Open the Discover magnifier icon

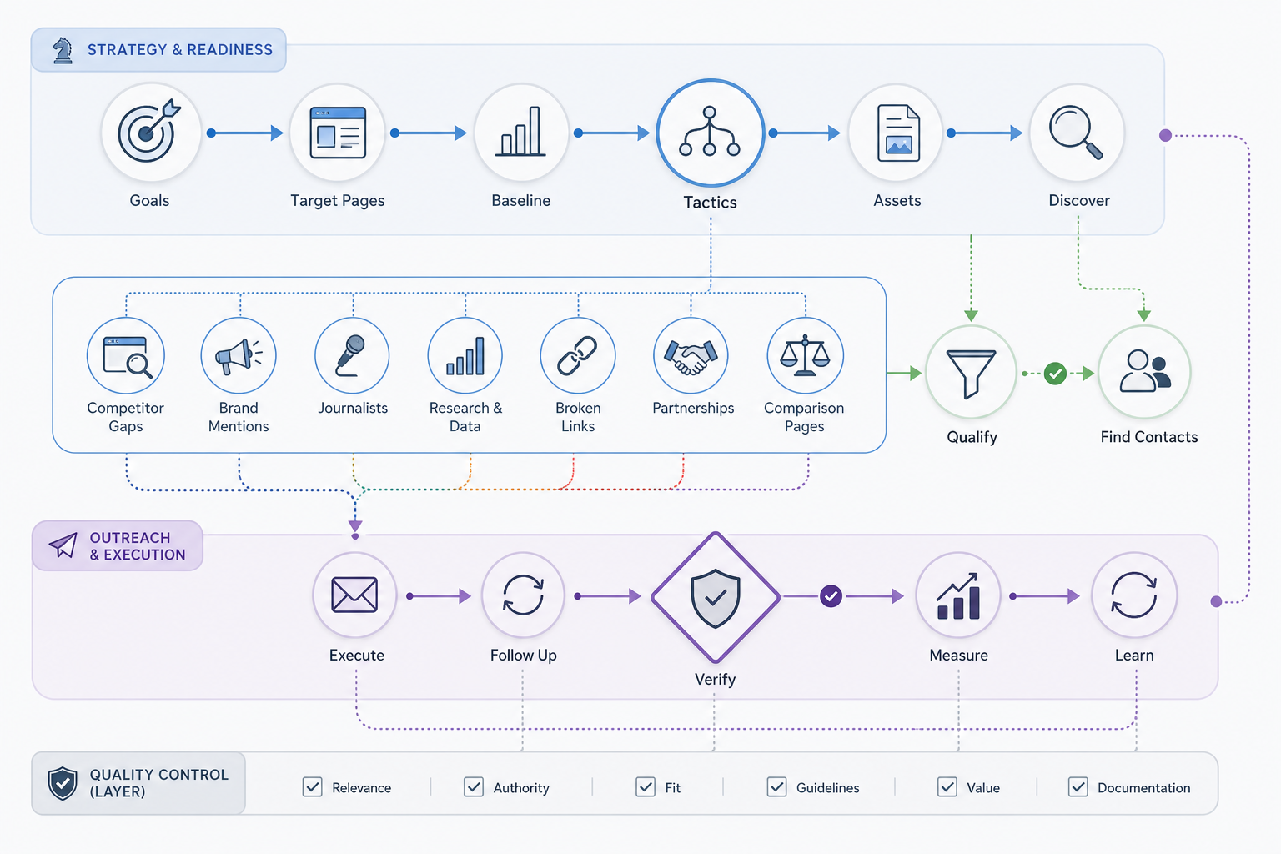pyautogui.click(x=1077, y=133)
